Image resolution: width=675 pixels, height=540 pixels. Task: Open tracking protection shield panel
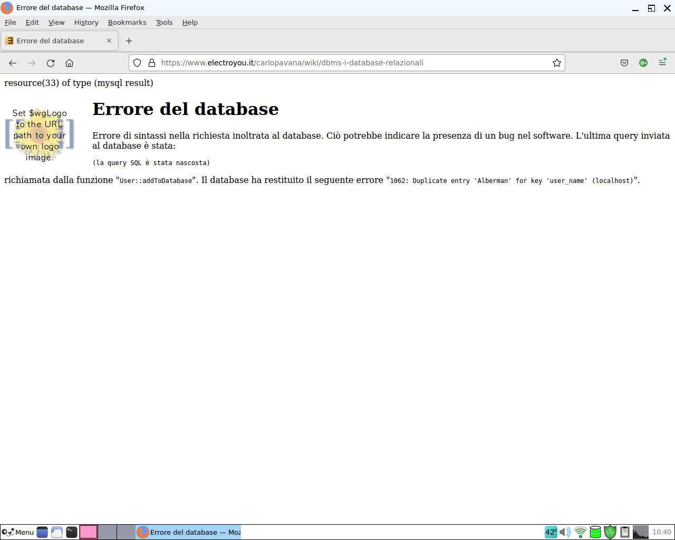(x=137, y=63)
